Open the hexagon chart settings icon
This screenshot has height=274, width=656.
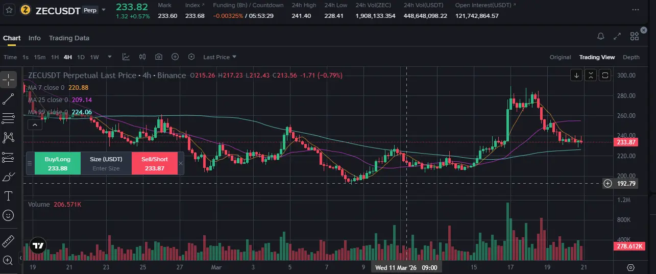pos(191,57)
